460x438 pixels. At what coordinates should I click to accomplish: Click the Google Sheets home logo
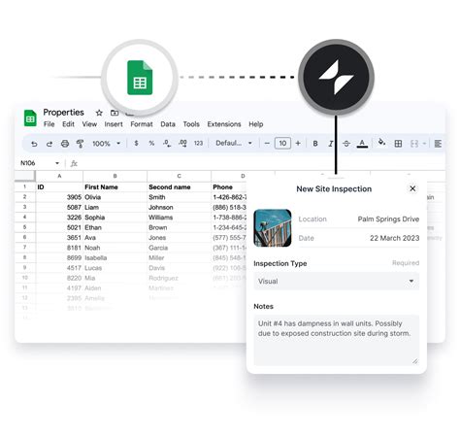click(30, 118)
